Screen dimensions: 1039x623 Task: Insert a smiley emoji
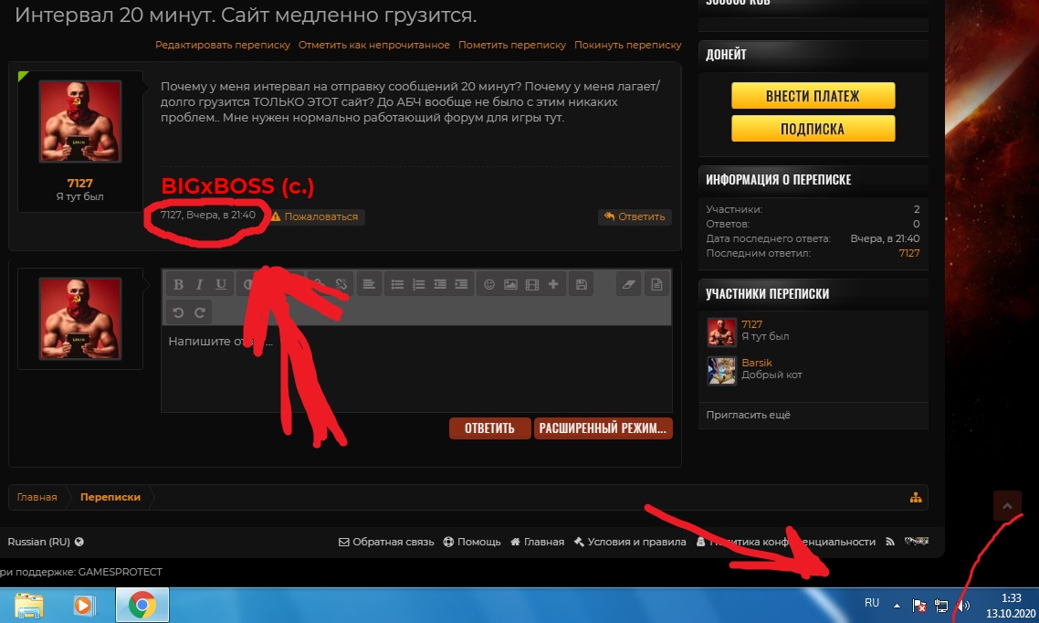click(489, 285)
